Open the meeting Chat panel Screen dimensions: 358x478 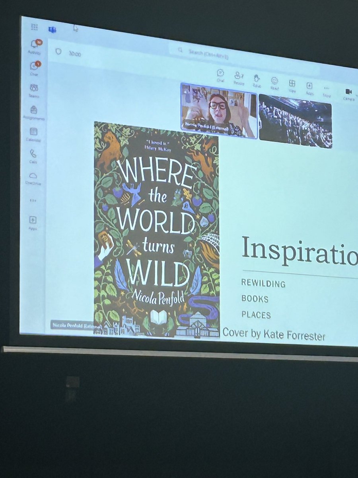221,75
